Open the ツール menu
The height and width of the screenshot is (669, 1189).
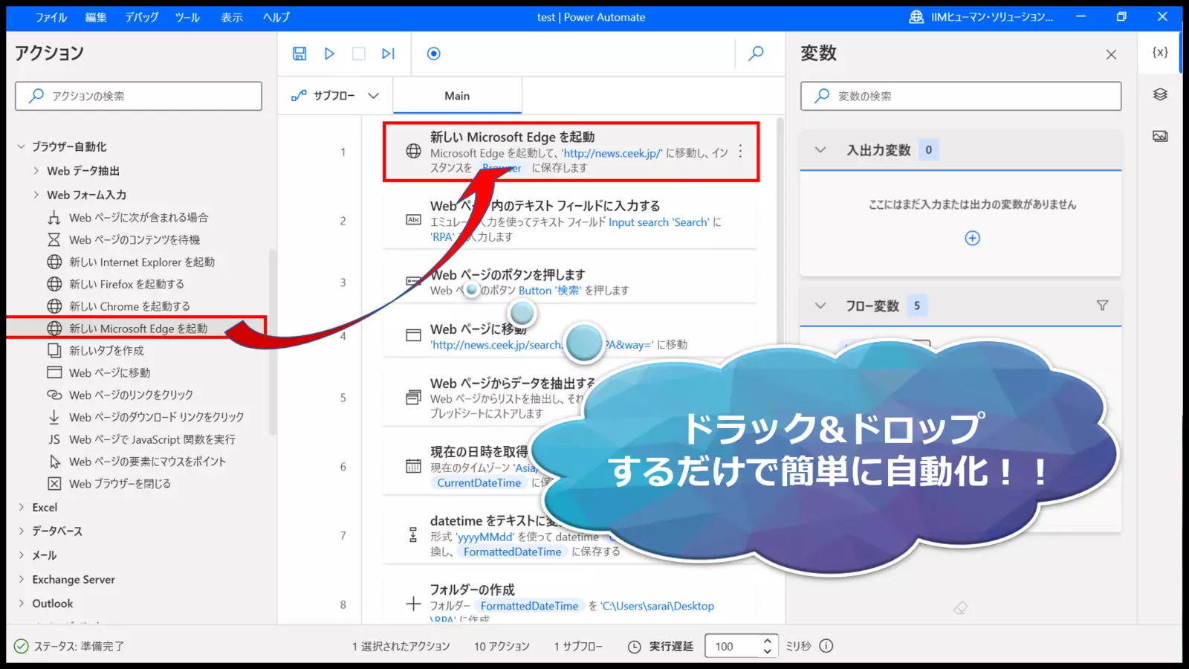[x=187, y=17]
